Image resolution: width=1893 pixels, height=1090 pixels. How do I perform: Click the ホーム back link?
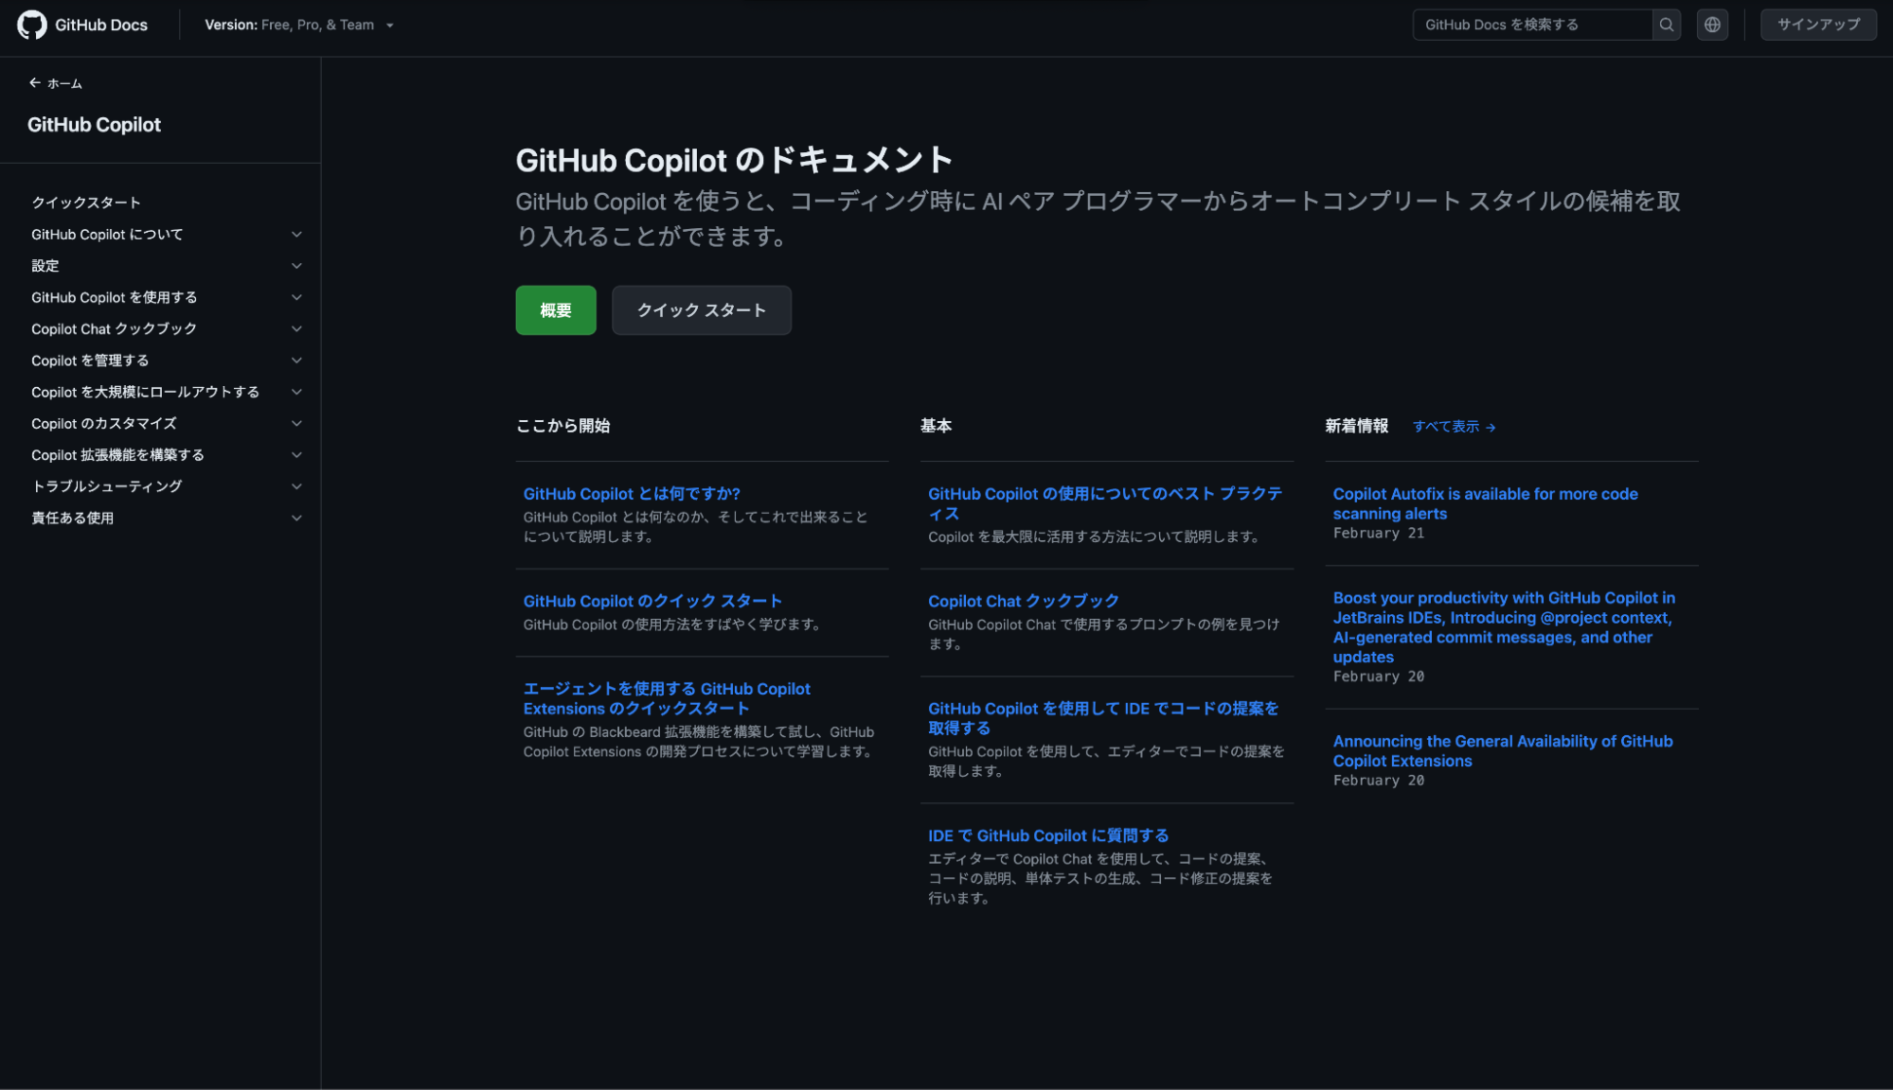pos(64,83)
